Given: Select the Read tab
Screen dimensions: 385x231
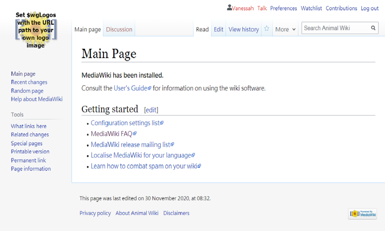Looking at the screenshot, I should tap(202, 30).
